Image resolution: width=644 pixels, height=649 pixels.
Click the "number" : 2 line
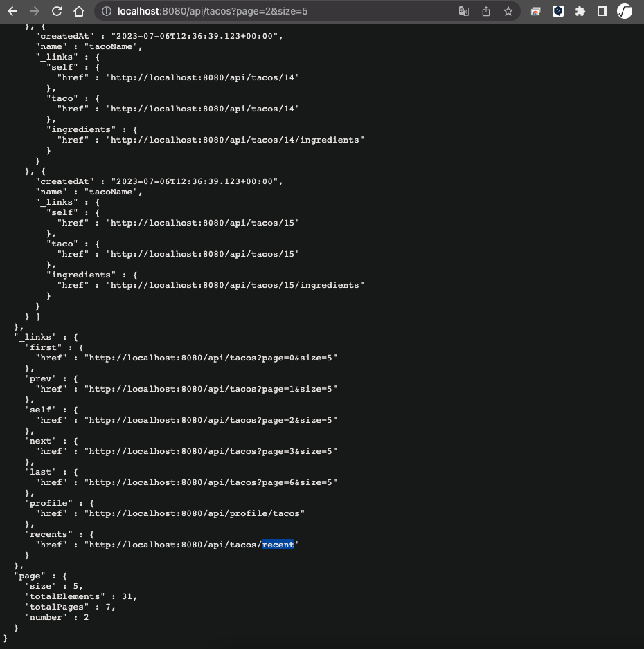tap(57, 617)
